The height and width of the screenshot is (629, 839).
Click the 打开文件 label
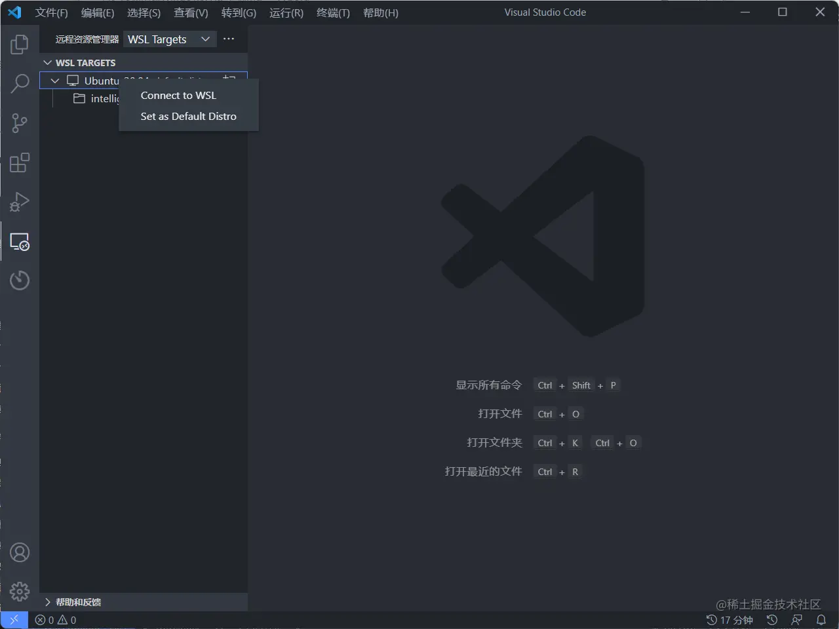500,414
